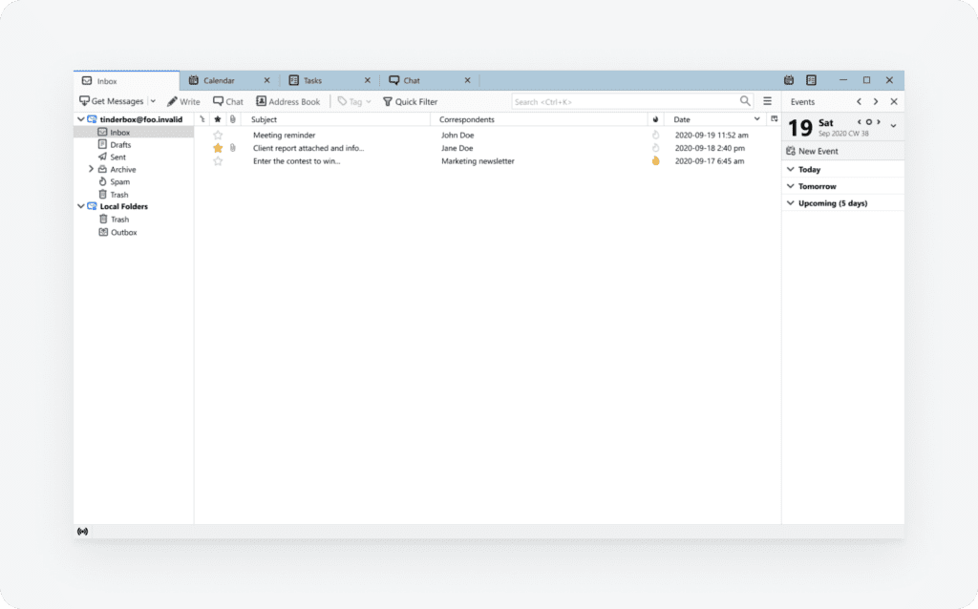Collapse the tinderbox@foo.invalid account tree

tap(81, 119)
